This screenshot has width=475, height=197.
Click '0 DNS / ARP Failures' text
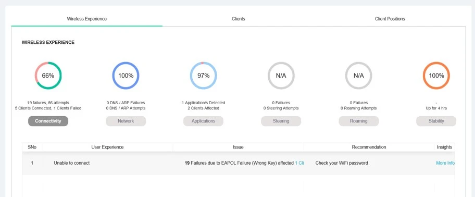(x=126, y=103)
